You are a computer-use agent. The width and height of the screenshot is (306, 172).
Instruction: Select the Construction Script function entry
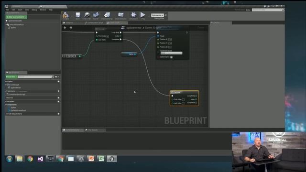[x=16, y=95]
